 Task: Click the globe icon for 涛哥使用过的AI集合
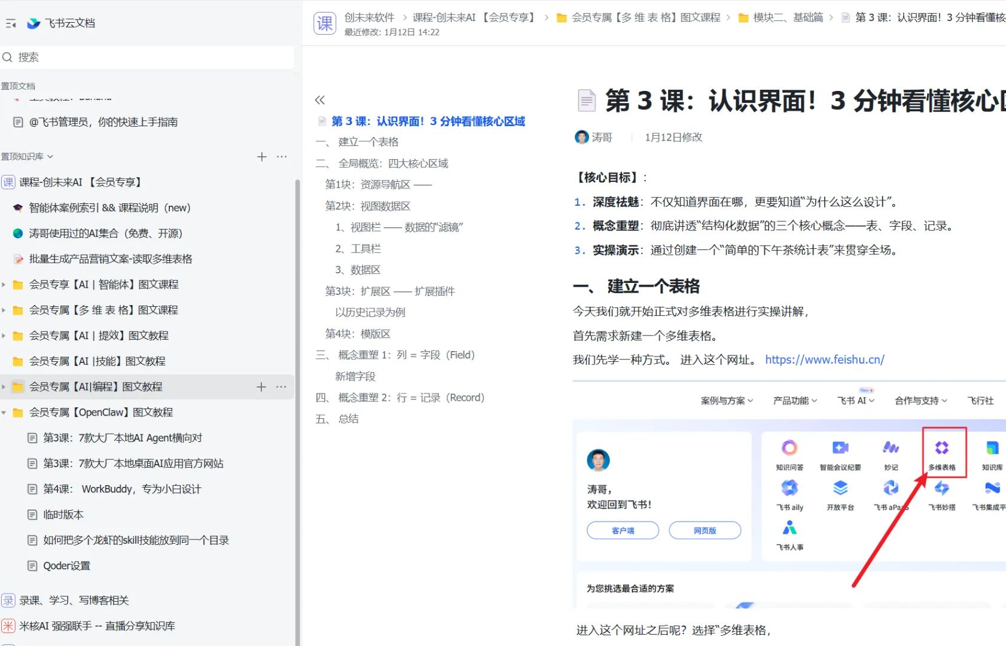click(18, 234)
